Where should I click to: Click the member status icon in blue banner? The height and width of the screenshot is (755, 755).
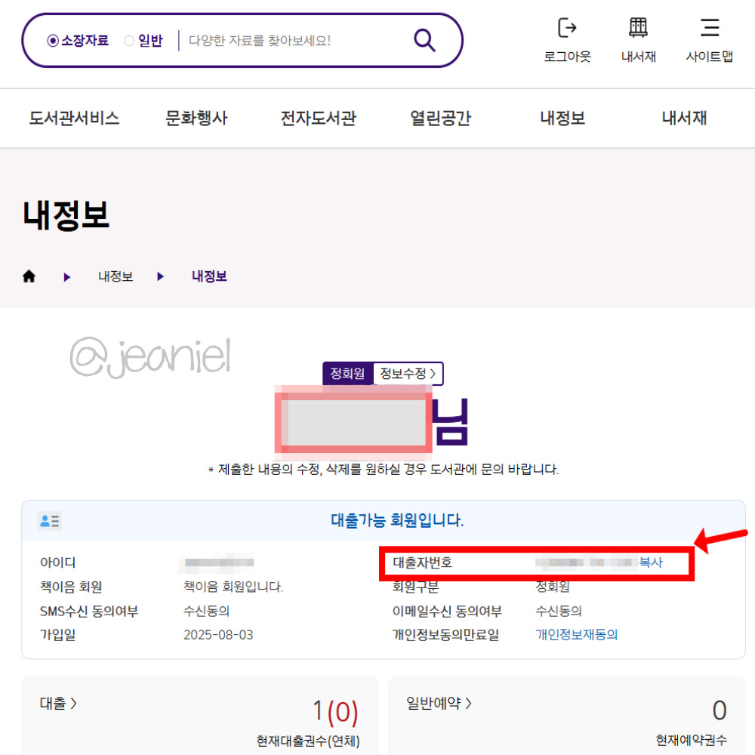[48, 521]
